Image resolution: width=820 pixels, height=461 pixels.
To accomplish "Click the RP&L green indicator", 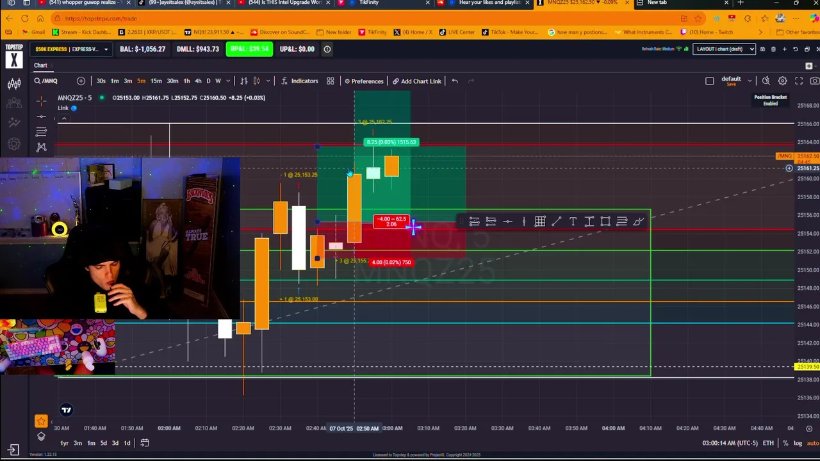I will [x=249, y=49].
